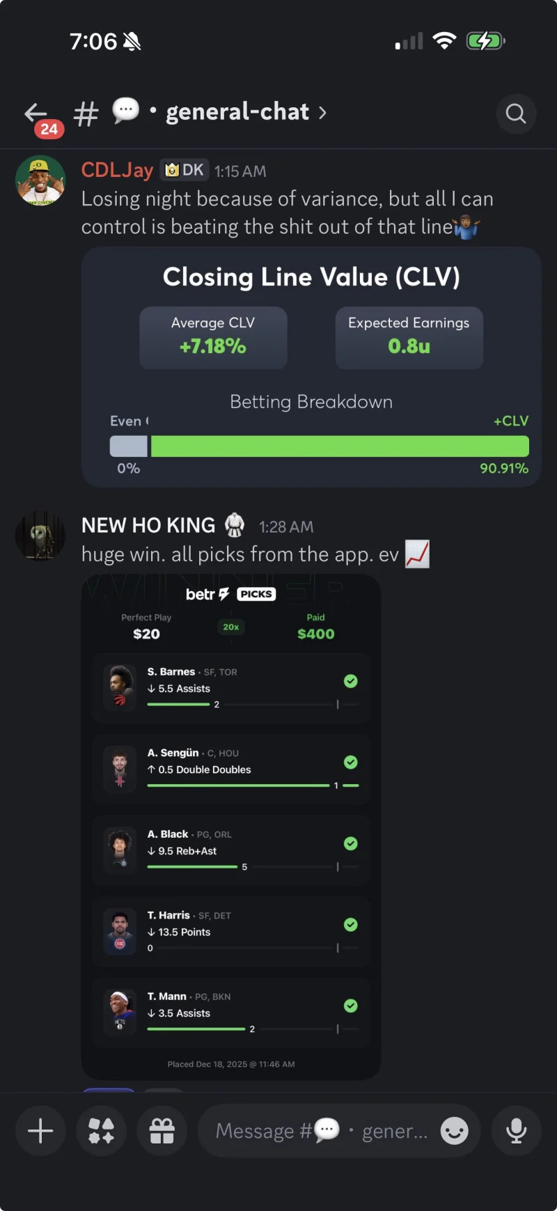Expand the general-chat channel name chevron
Viewport: 557px width, 1211px height.
click(322, 112)
